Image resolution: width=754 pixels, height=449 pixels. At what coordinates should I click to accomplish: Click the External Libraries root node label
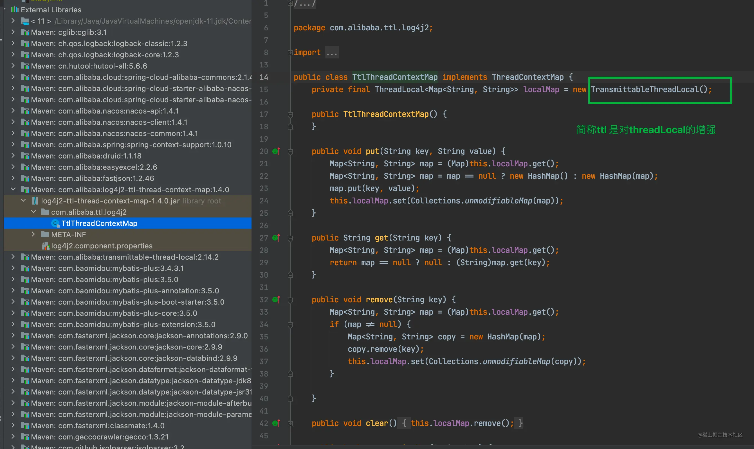(x=51, y=10)
